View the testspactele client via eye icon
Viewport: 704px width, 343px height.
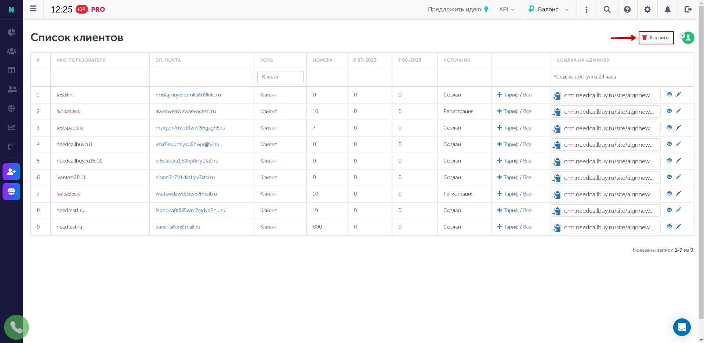pyautogui.click(x=669, y=127)
